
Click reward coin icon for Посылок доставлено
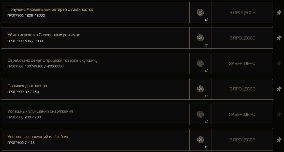200,89
